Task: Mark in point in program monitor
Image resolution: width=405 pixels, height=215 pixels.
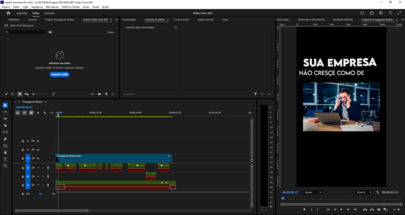Action: pyautogui.click(x=311, y=209)
